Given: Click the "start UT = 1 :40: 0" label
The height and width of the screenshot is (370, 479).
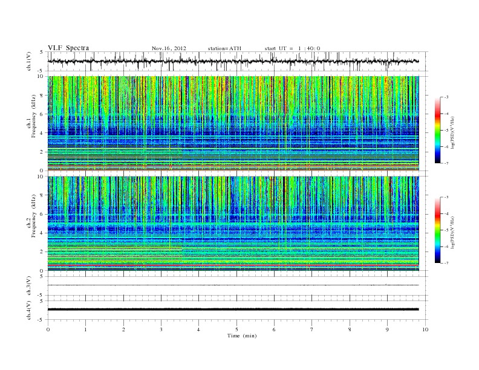Looking at the screenshot, I should coord(292,48).
